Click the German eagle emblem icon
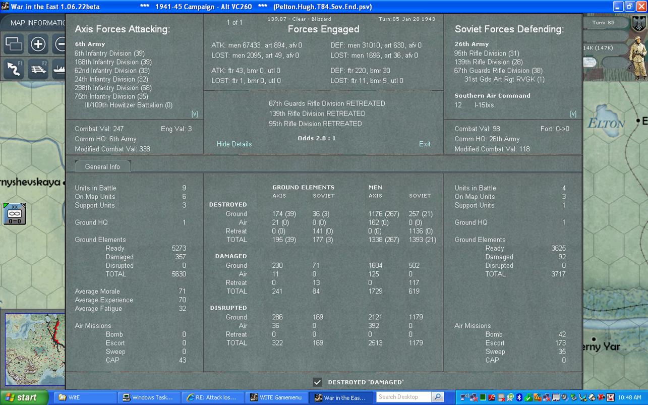The image size is (648, 405). point(638,24)
